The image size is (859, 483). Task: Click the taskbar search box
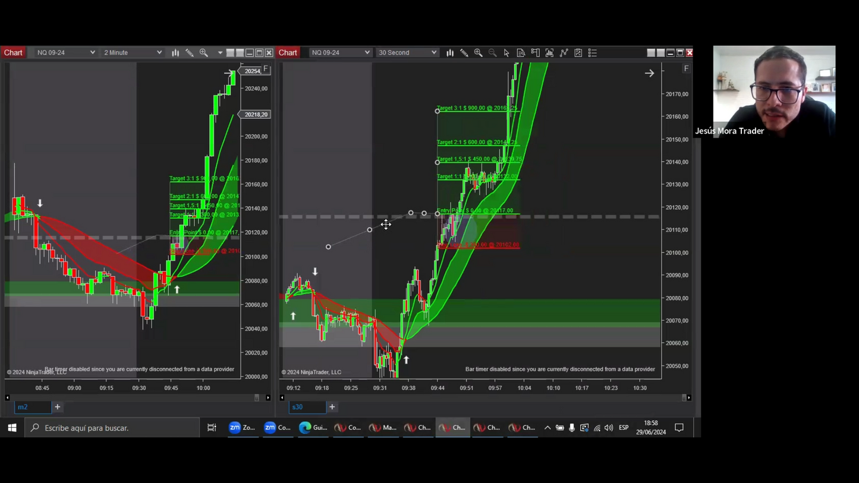click(x=112, y=428)
